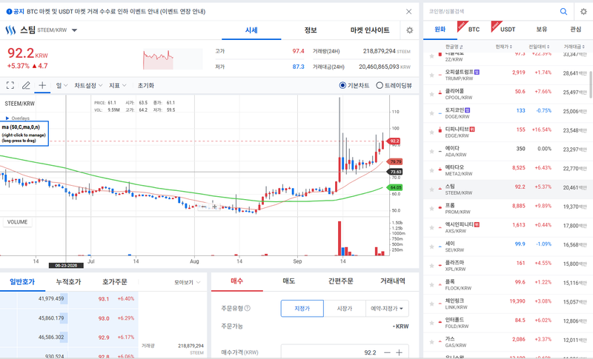Click the 코인명/심볼검색 search field

coord(491,12)
